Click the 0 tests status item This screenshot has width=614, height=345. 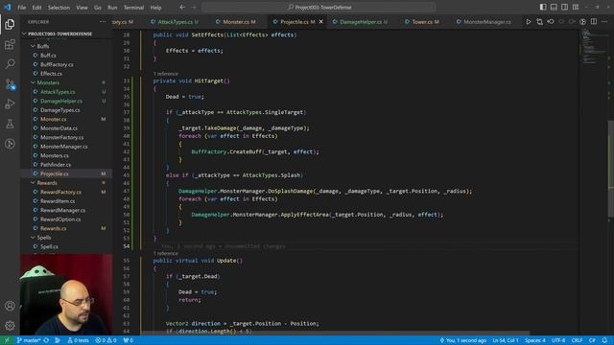tap(78, 340)
